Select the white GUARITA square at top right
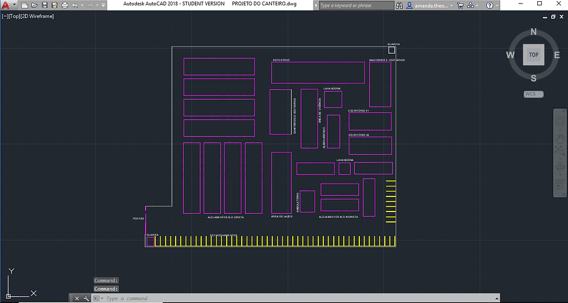This screenshot has width=568, height=303. click(x=392, y=50)
